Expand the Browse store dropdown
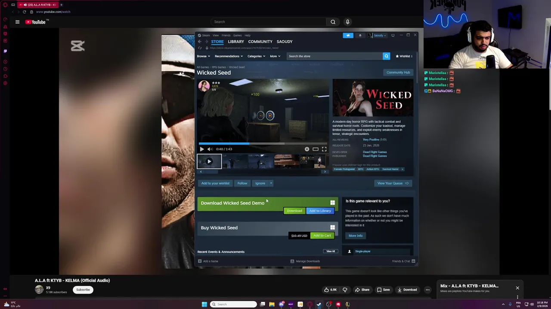The height and width of the screenshot is (309, 551). pyautogui.click(x=204, y=56)
